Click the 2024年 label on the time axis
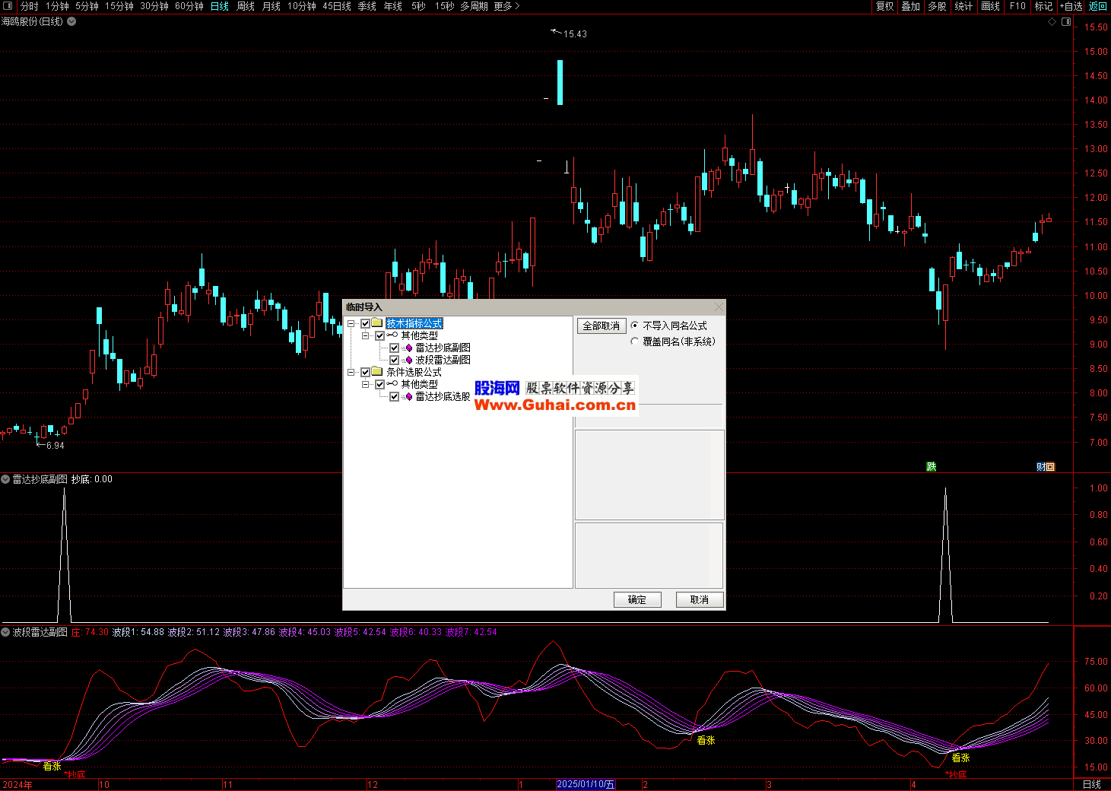Viewport: 1111px width, 791px height. (x=17, y=784)
